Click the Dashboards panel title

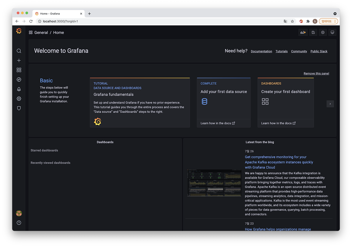point(105,142)
